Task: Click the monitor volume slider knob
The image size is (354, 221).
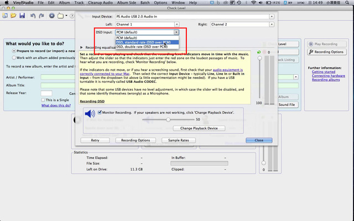Action: [168, 119]
